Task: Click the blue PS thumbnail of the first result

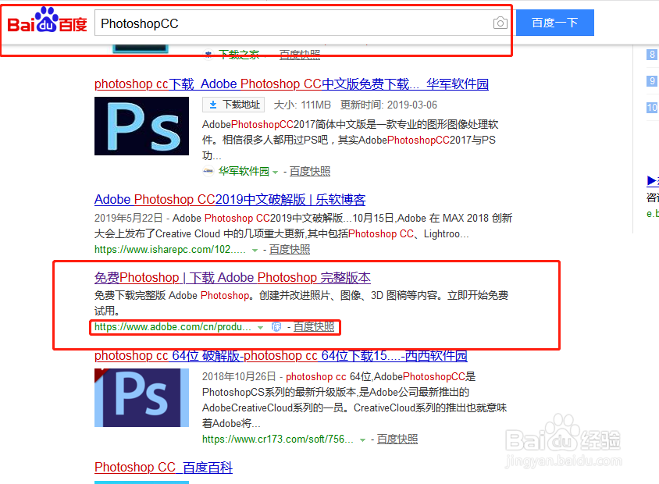Action: (x=141, y=126)
